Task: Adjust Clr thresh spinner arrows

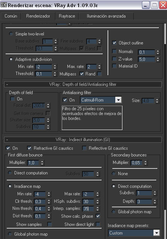Action: click(x=49, y=202)
